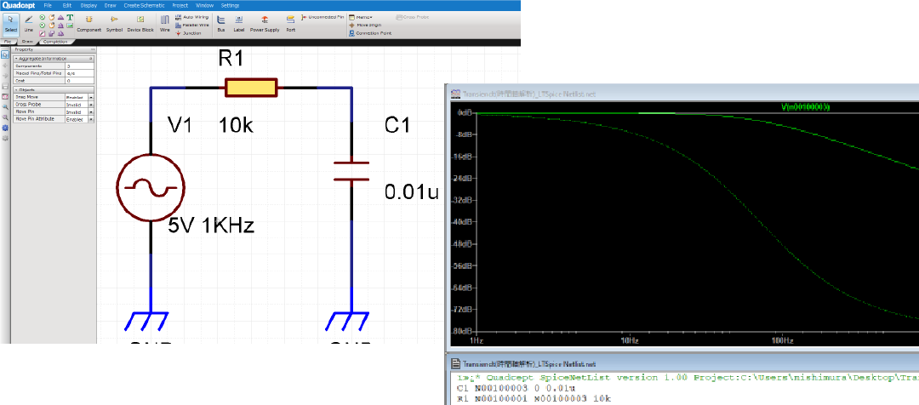Activate the Select tool
The image size is (919, 405).
[x=10, y=23]
